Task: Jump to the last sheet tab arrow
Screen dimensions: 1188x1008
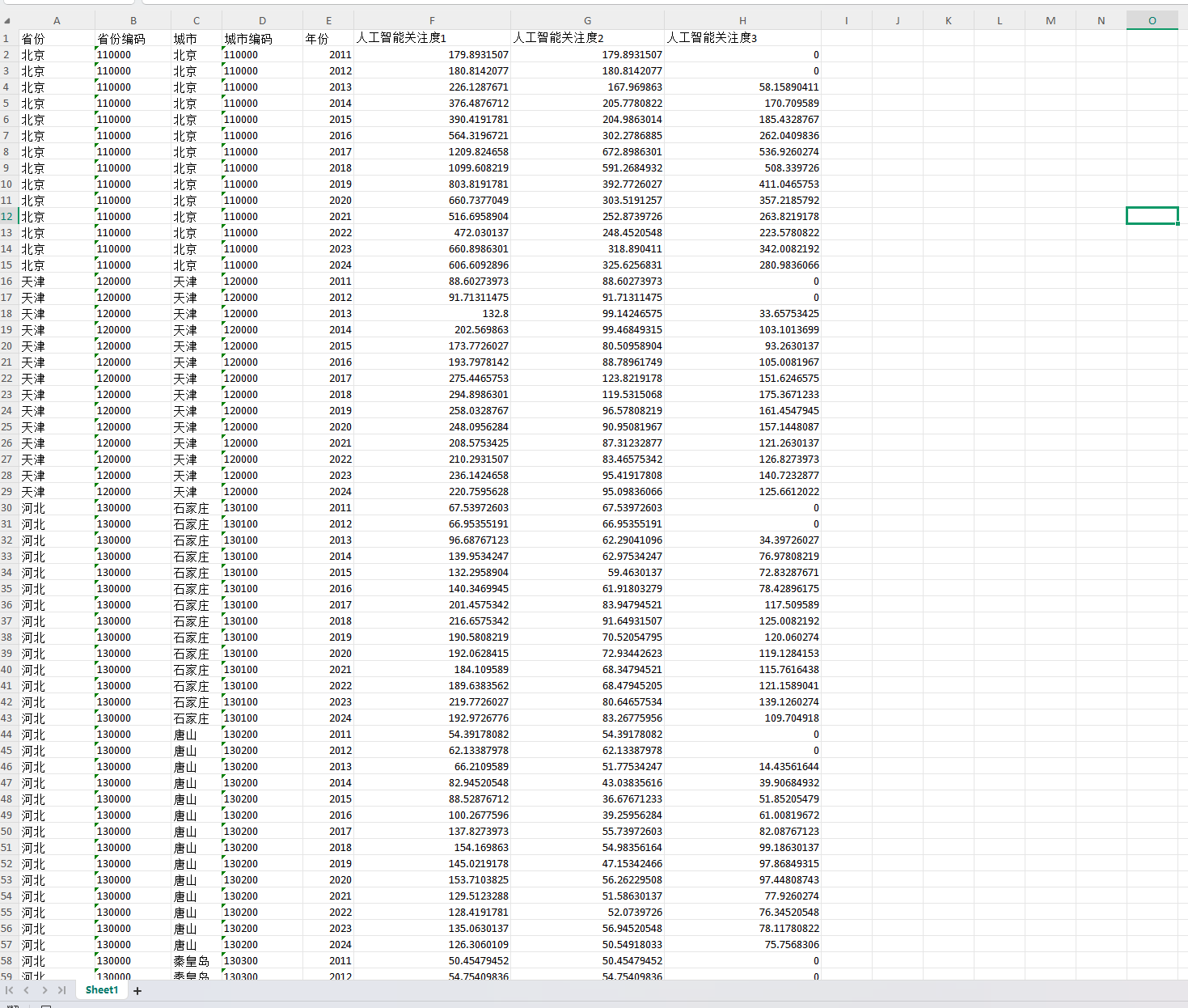Action: (x=61, y=990)
